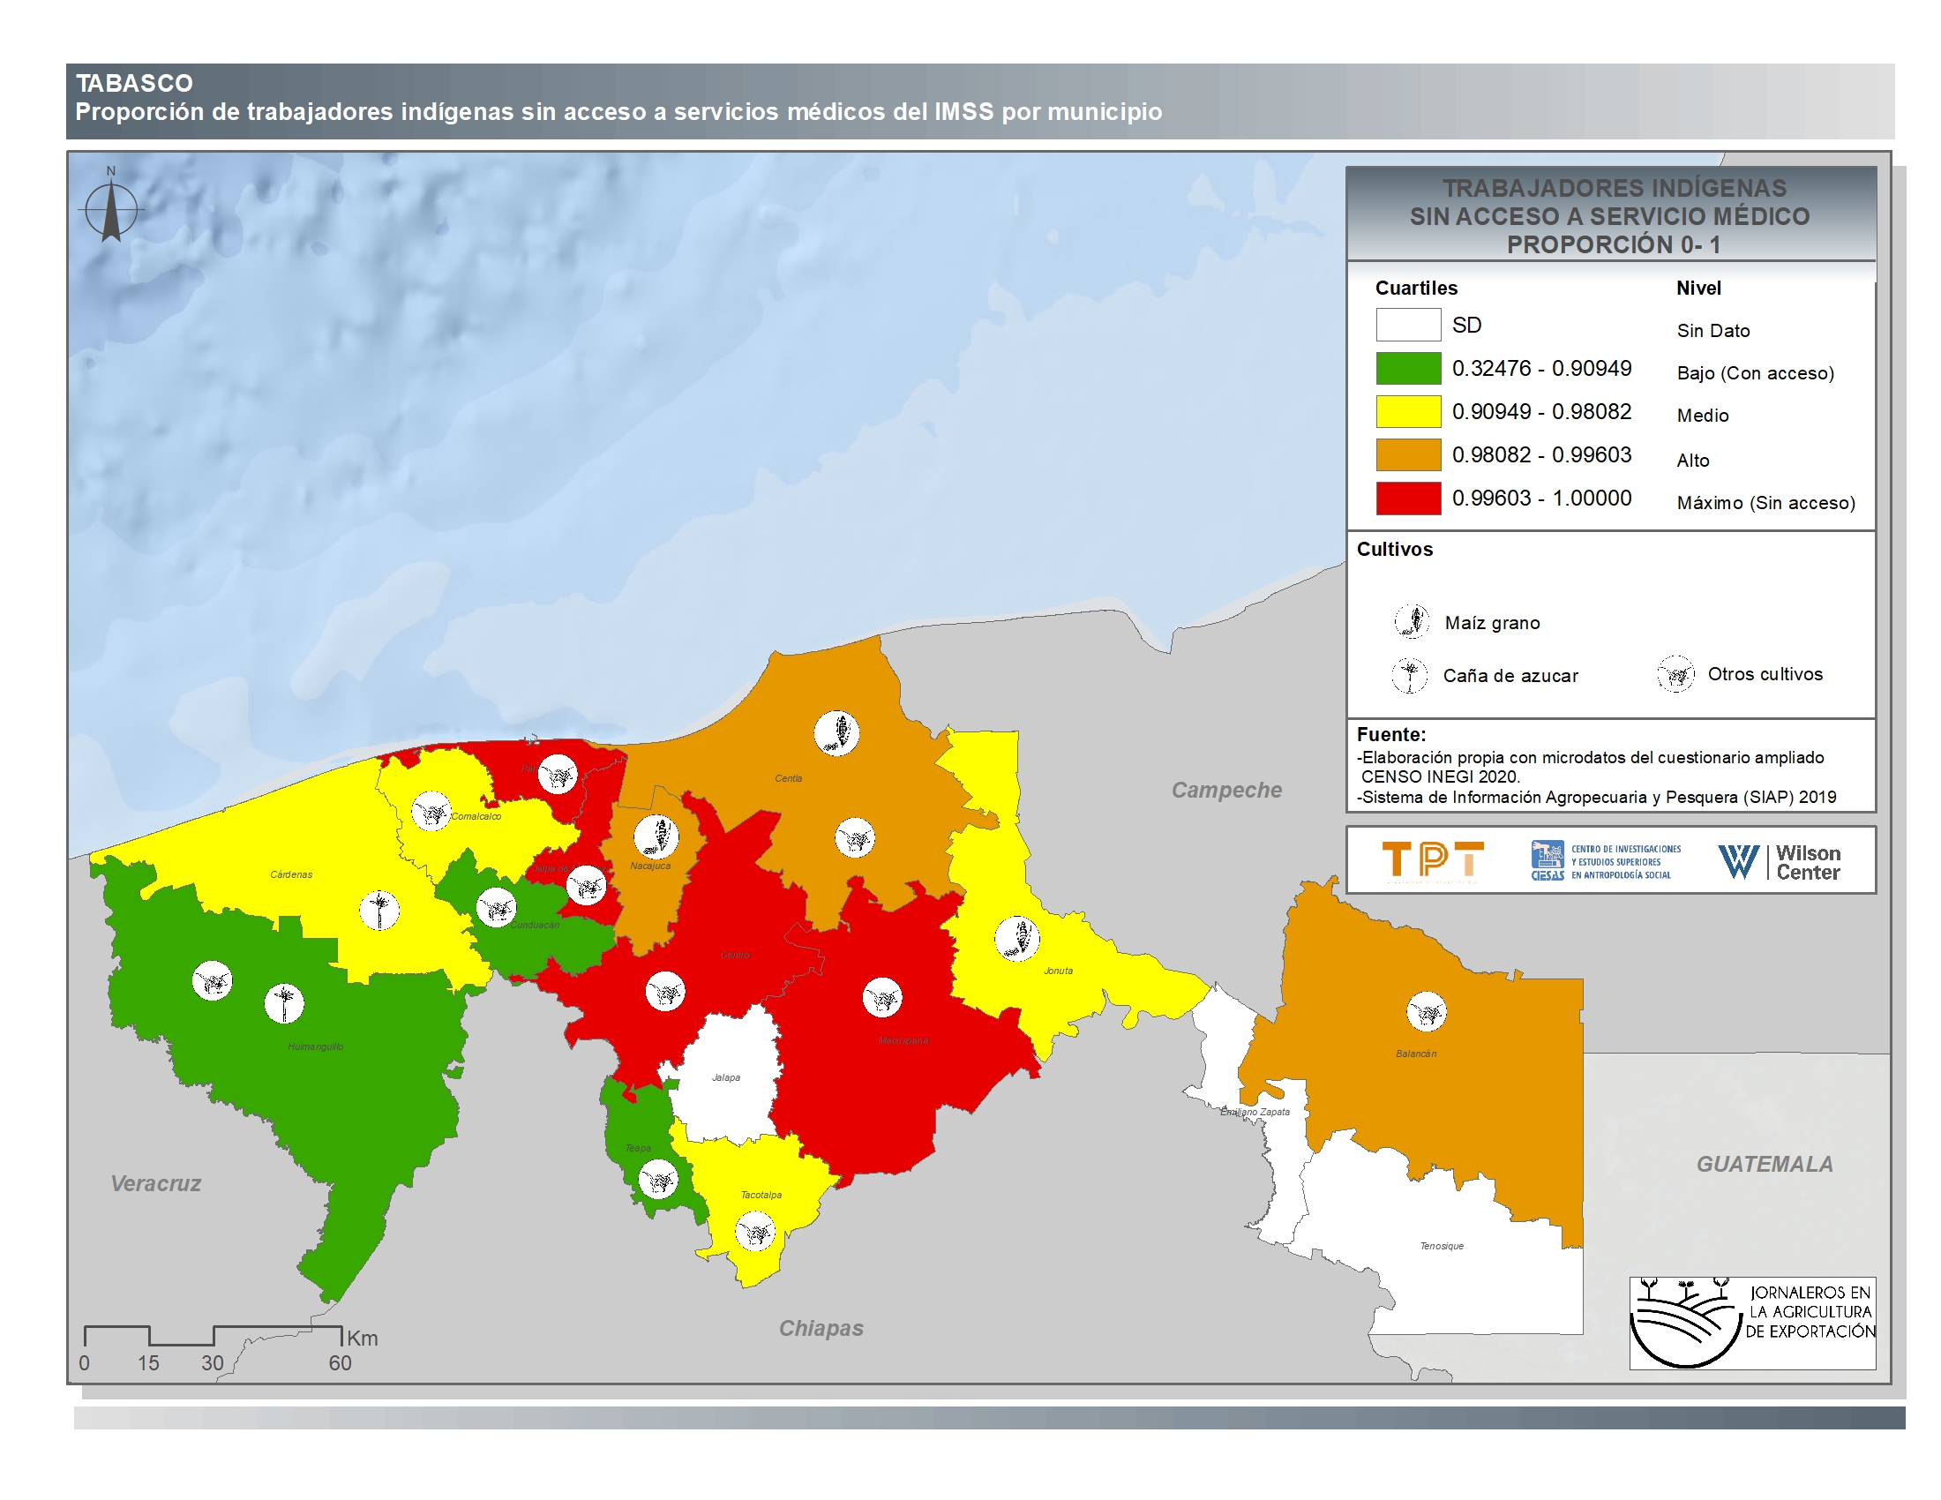Click the maize icon in Centla
1941x1500 pixels.
[836, 733]
